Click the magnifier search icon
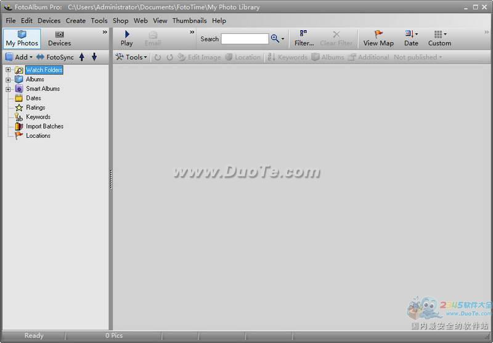 275,39
